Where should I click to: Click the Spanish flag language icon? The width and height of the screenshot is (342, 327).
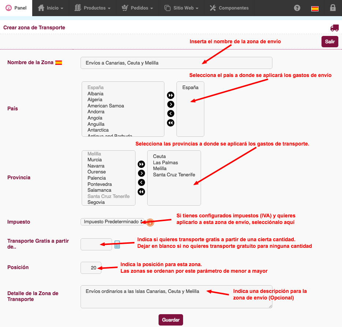coord(315,8)
